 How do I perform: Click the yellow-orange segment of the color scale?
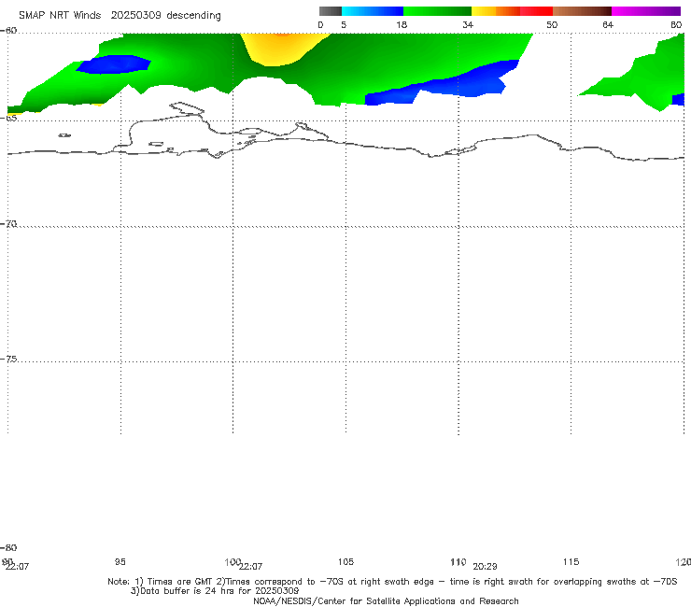pyautogui.click(x=496, y=11)
